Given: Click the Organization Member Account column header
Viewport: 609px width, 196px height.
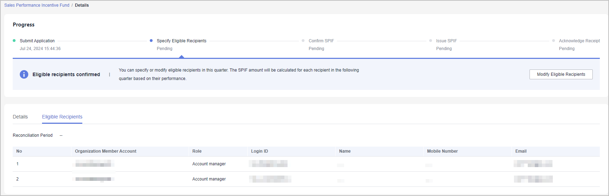Looking at the screenshot, I should (x=106, y=151).
